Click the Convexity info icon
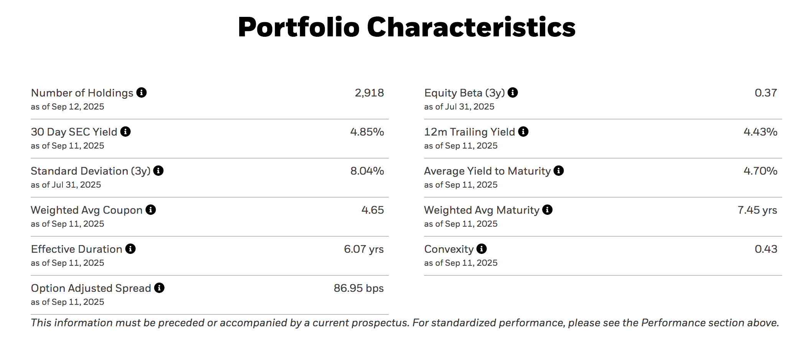This screenshot has height=337, width=796. 482,249
